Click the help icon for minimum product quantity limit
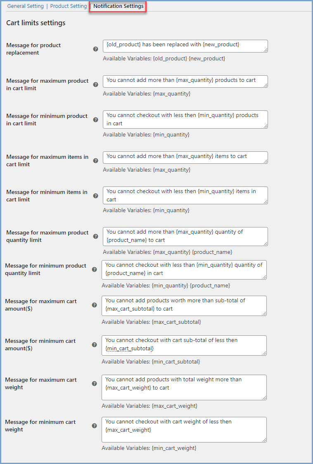The height and width of the screenshot is (464, 313). [x=95, y=269]
